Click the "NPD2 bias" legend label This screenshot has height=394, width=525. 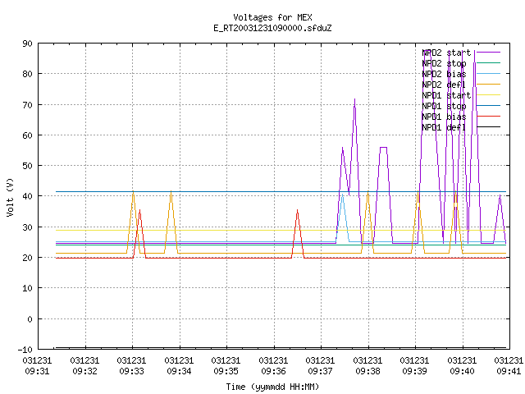click(x=444, y=74)
